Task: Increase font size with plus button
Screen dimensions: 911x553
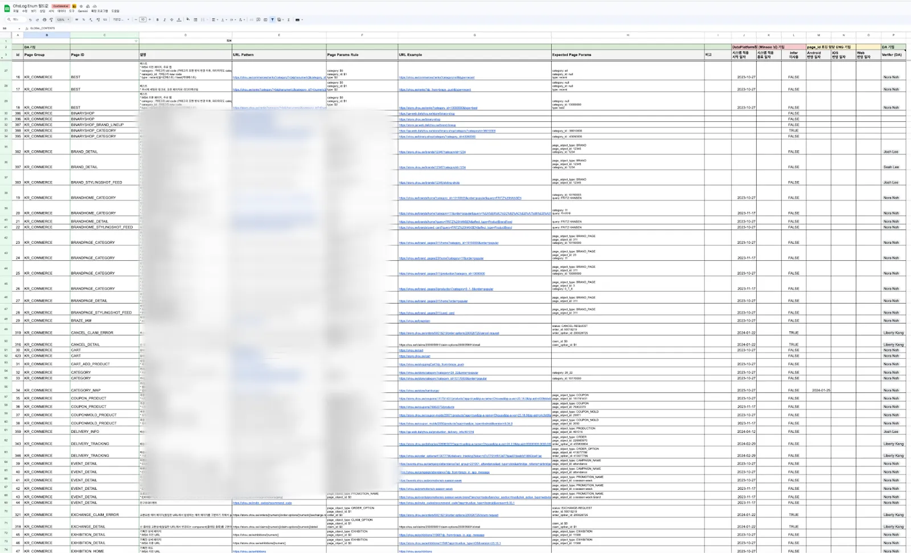Action: (150, 19)
